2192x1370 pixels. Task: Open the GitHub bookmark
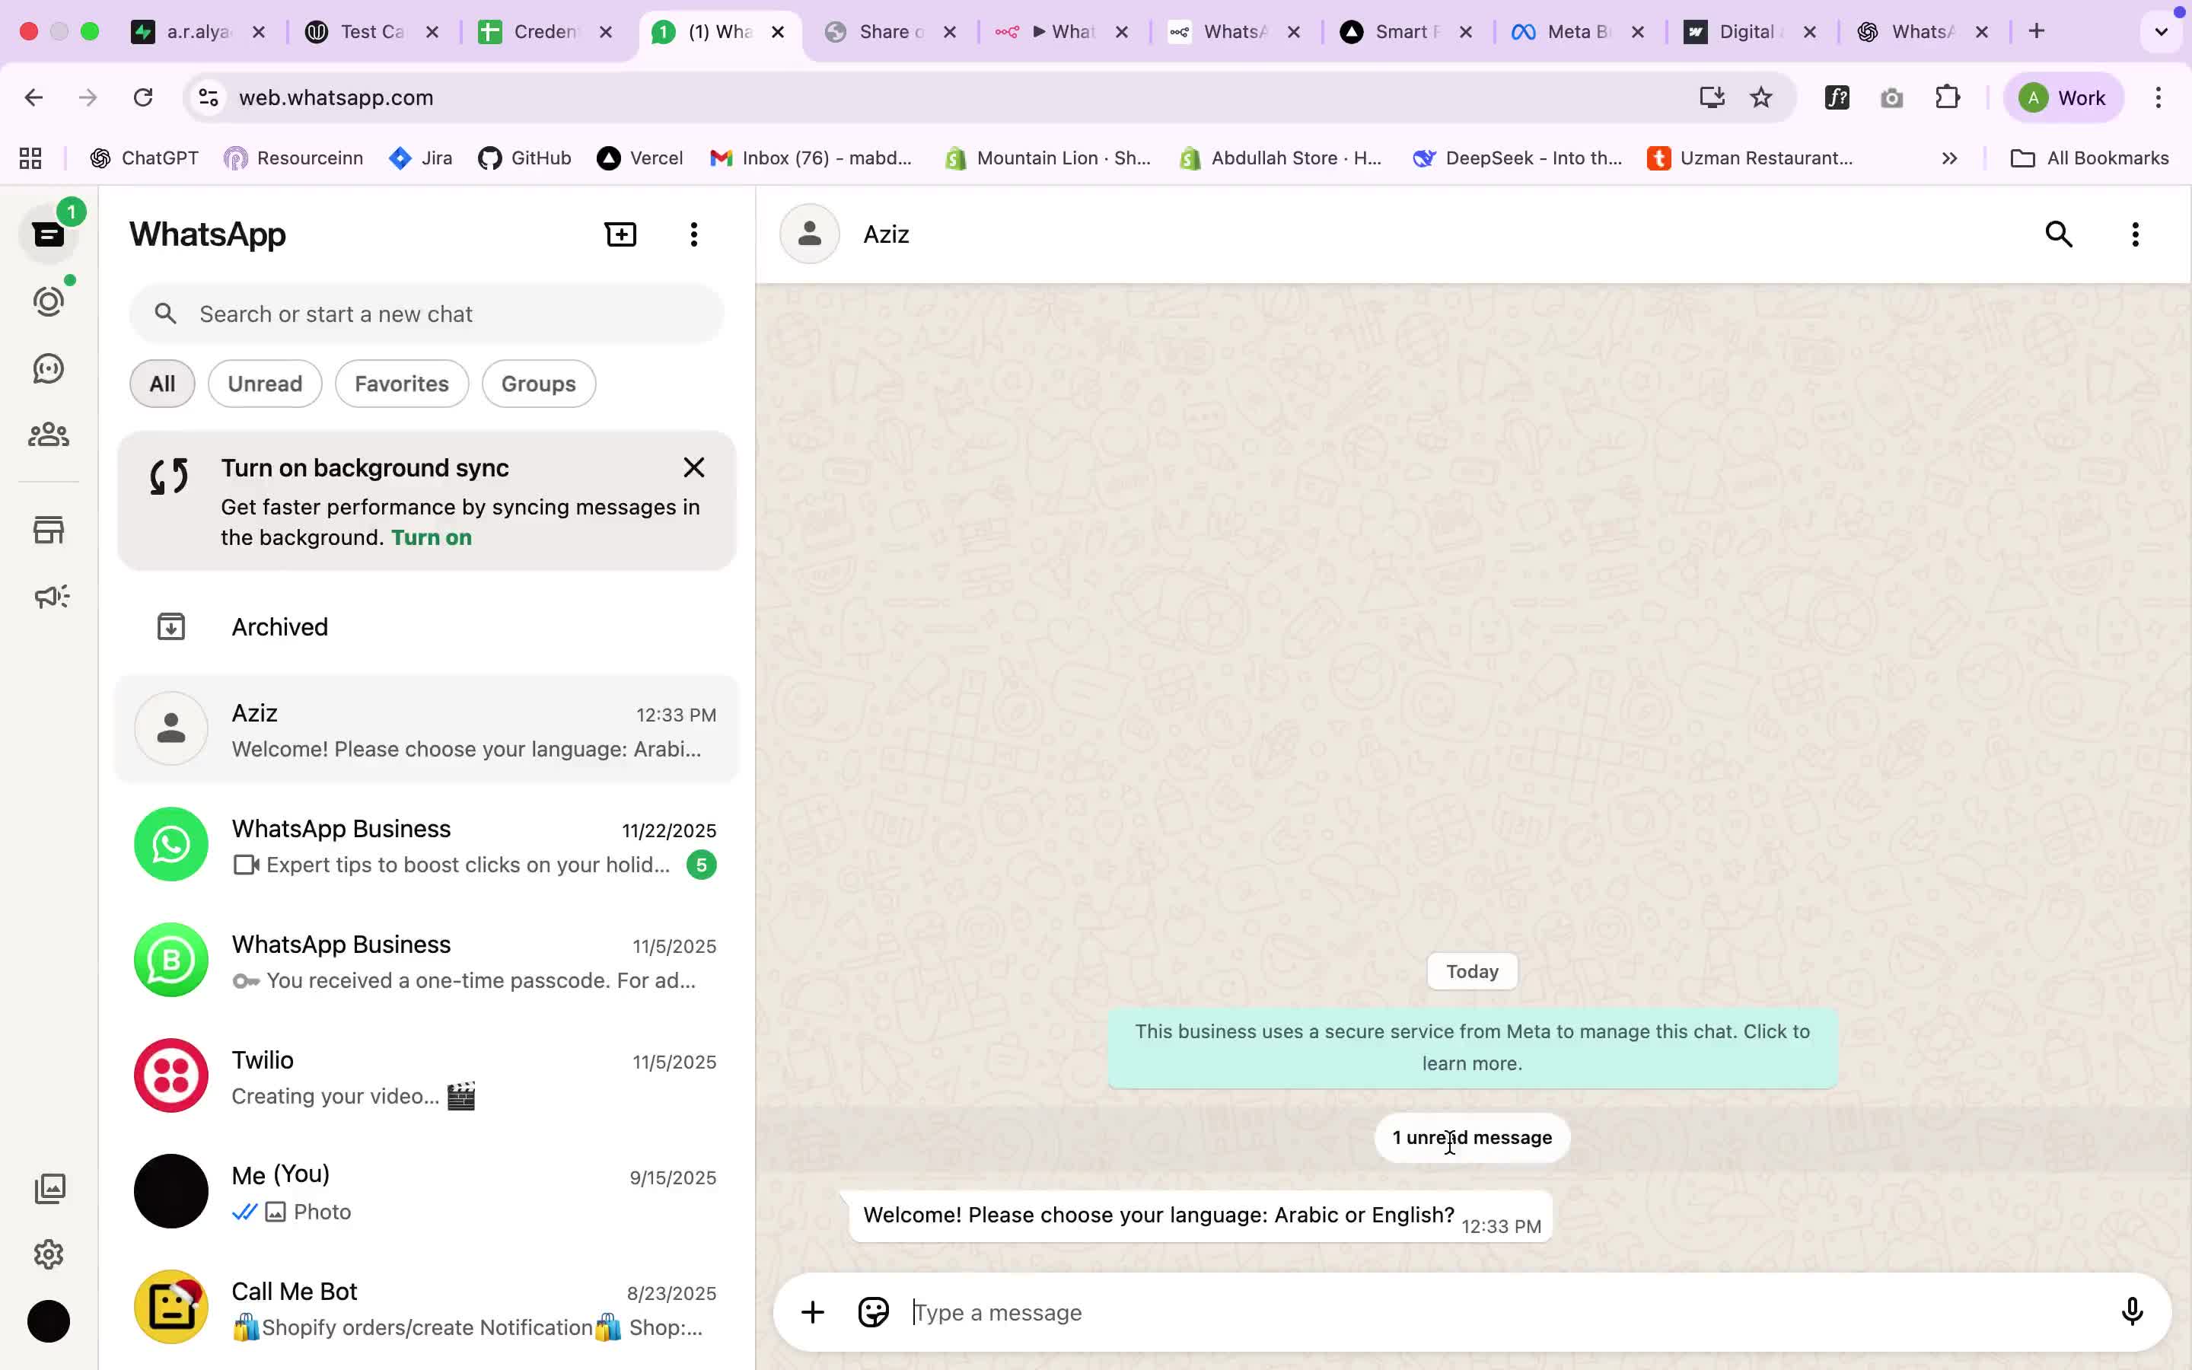524,158
